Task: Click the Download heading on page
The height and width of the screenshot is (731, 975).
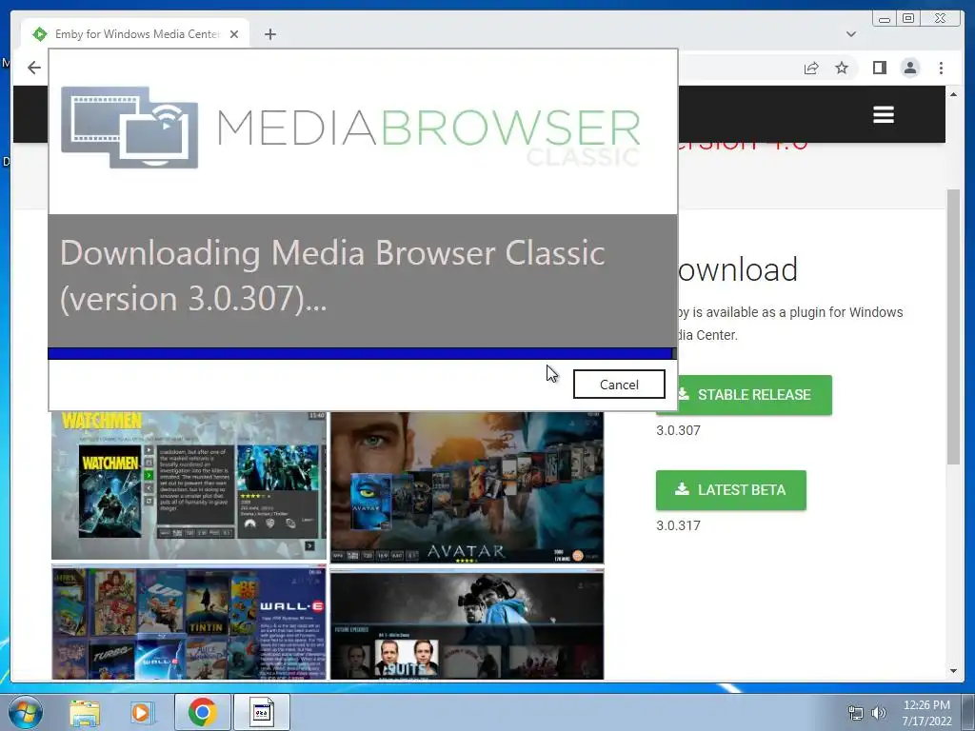Action: coord(737,269)
